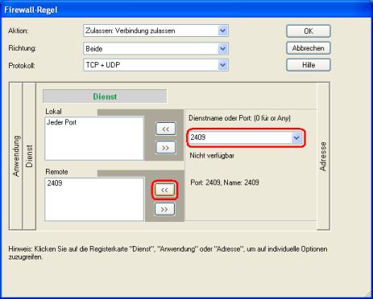Switch to the Anwendung tab
The image size is (373, 299).
(16, 156)
